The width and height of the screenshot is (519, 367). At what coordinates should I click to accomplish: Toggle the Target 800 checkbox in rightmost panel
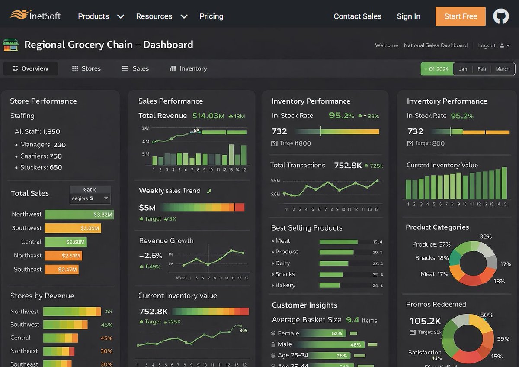(x=410, y=143)
